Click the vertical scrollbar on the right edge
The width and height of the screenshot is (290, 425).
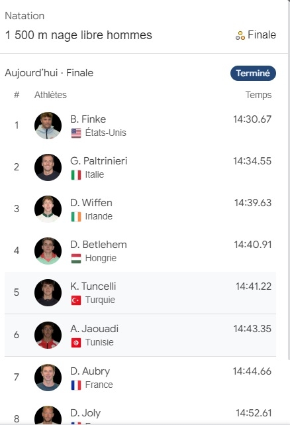(x=289, y=180)
